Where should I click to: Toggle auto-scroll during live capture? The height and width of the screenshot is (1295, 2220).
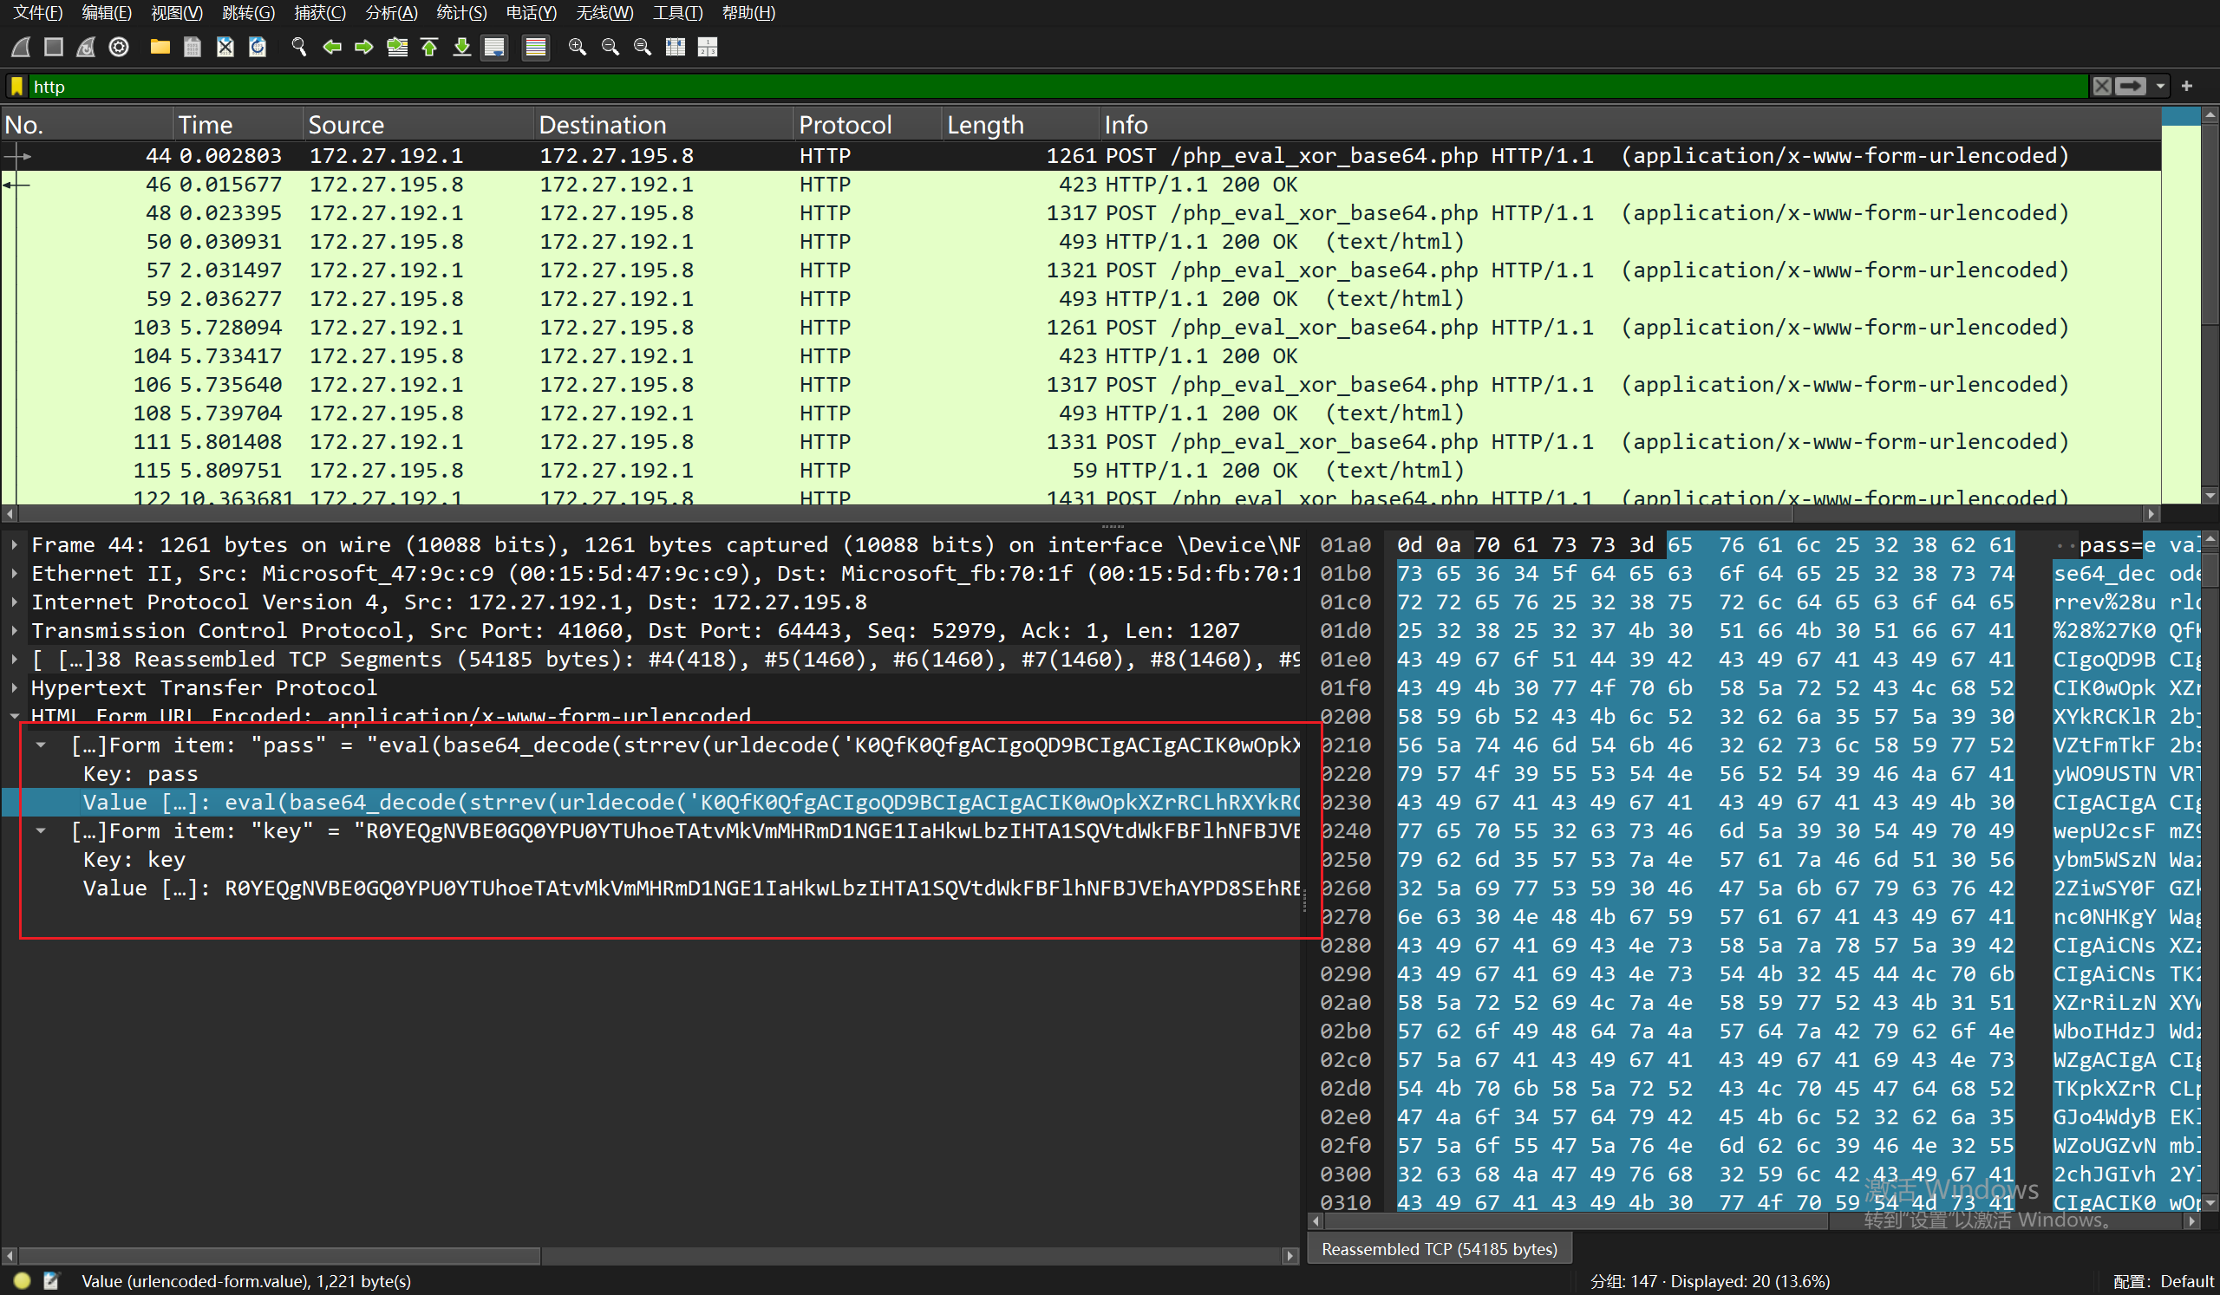click(x=495, y=47)
